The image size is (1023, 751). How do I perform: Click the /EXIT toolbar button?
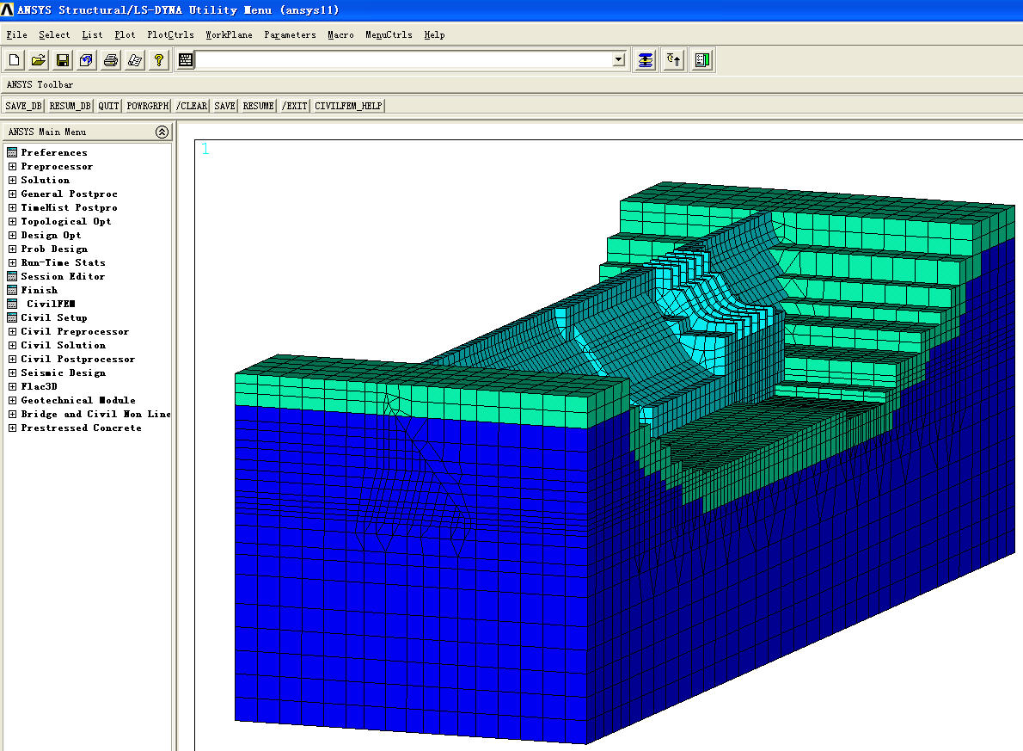[294, 106]
